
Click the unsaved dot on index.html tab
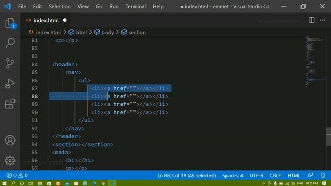65,20
